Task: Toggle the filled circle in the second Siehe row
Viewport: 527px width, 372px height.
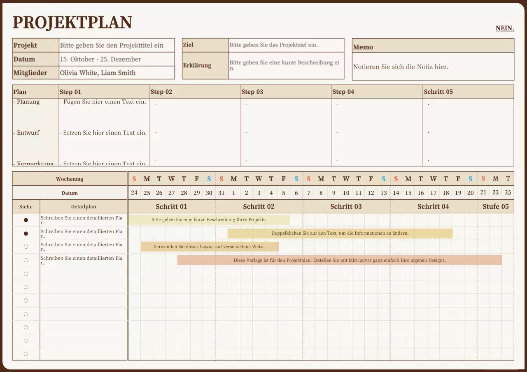Action: click(26, 233)
